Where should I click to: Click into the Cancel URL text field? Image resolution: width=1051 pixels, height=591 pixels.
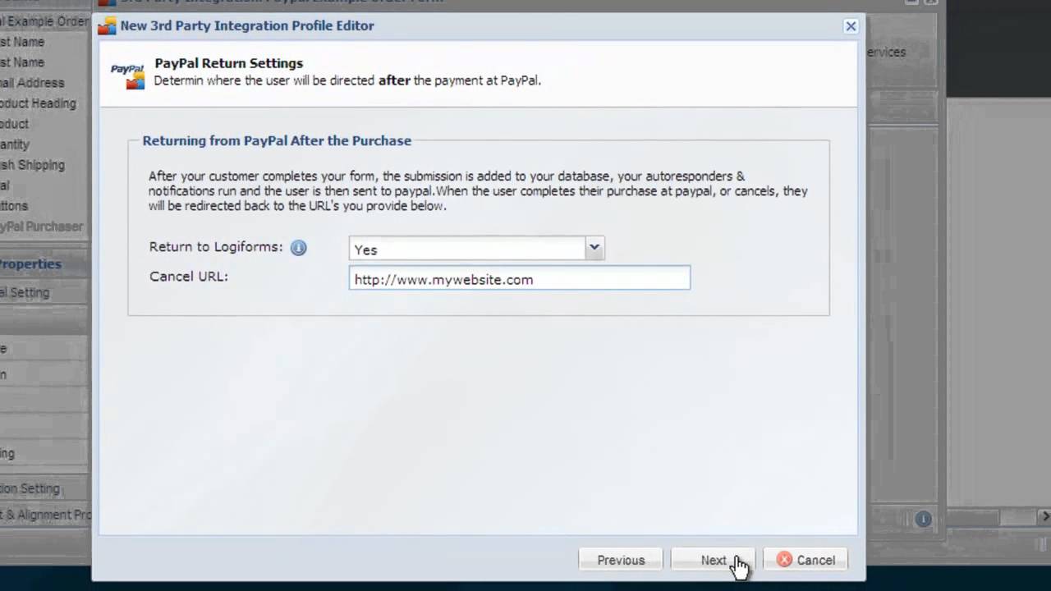519,279
